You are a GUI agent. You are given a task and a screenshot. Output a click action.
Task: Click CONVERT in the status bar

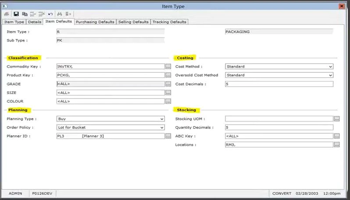tap(282, 193)
